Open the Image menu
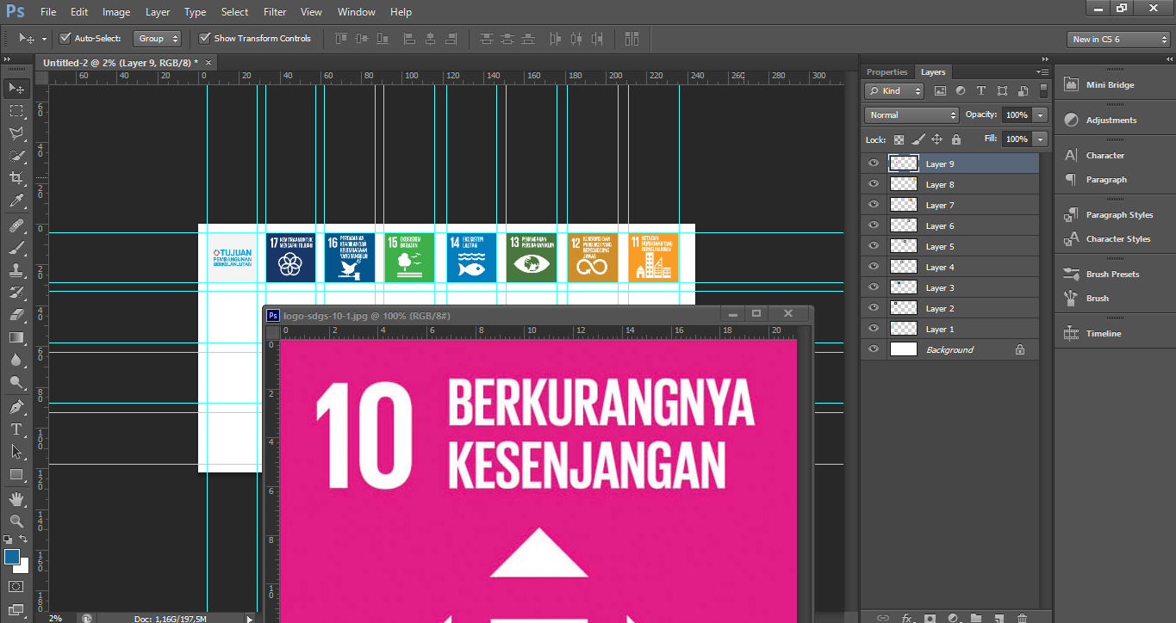This screenshot has width=1176, height=623. [x=116, y=12]
